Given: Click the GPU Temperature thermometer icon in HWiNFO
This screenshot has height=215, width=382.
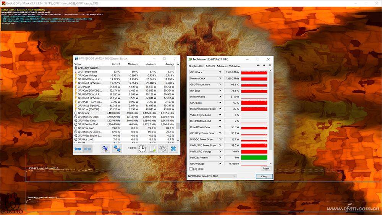Looking at the screenshot, I should pyautogui.click(x=76, y=72).
